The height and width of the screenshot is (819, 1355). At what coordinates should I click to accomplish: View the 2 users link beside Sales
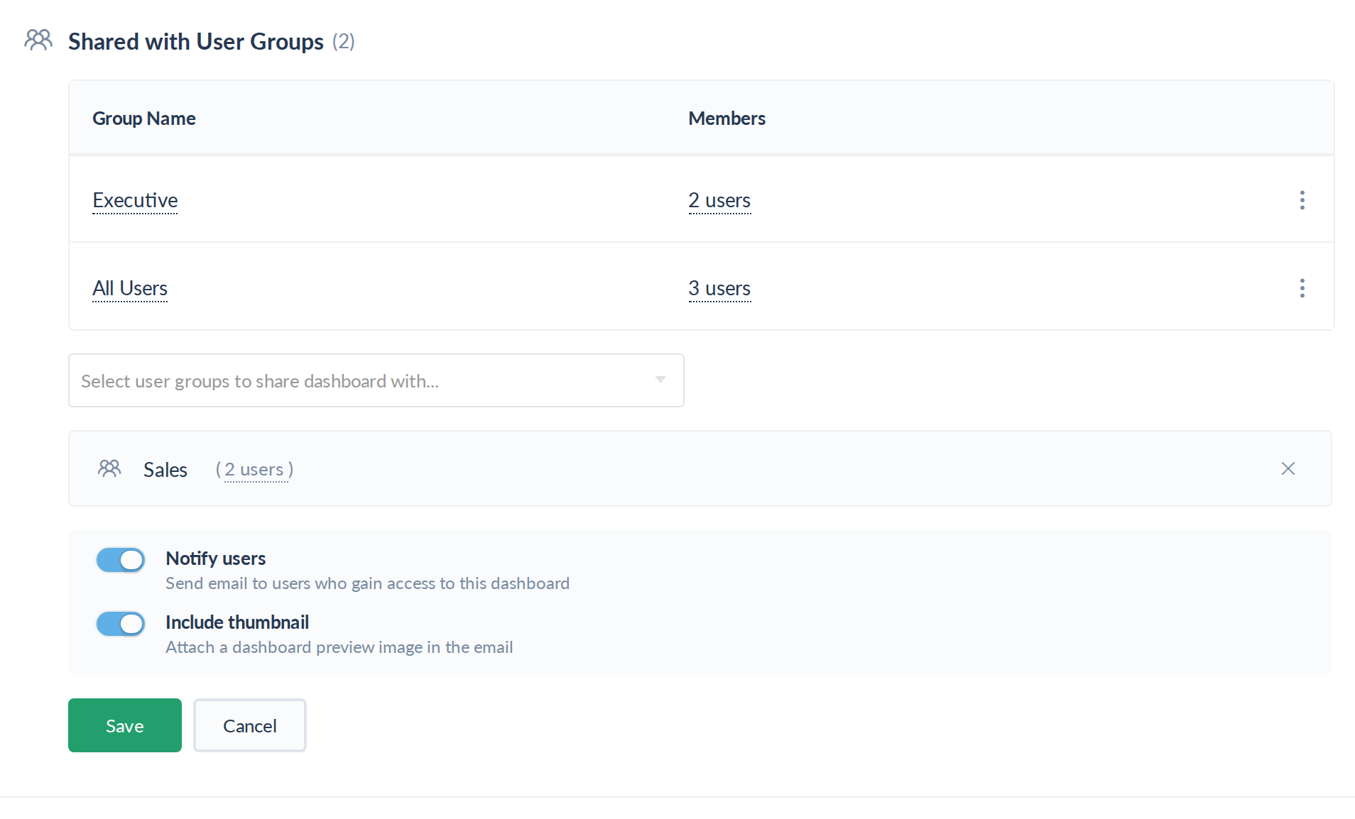(256, 470)
